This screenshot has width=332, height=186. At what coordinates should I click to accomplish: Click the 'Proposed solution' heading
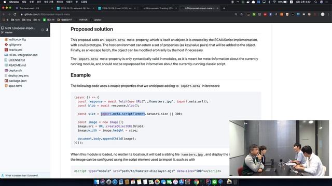pyautogui.click(x=92, y=29)
